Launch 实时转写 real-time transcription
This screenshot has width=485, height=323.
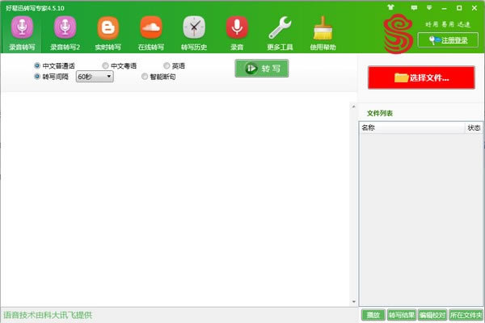[107, 32]
